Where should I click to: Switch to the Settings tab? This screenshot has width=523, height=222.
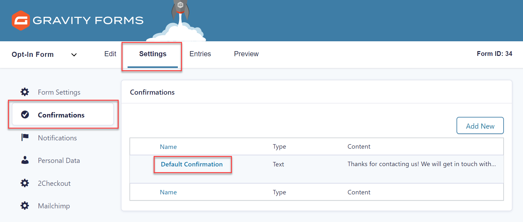tap(153, 54)
